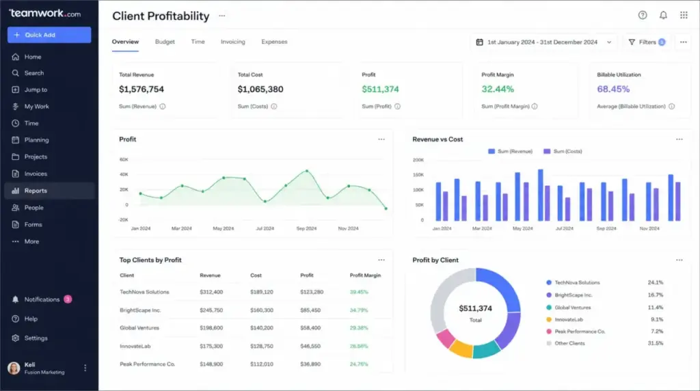This screenshot has width=700, height=391.
Task: Open the toolbar more options next to Filters
Action: [x=683, y=42]
